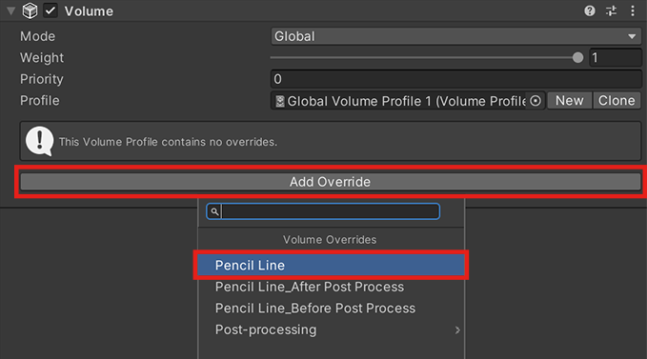
Task: Expand the Post-processing submenu arrow
Action: pyautogui.click(x=457, y=330)
